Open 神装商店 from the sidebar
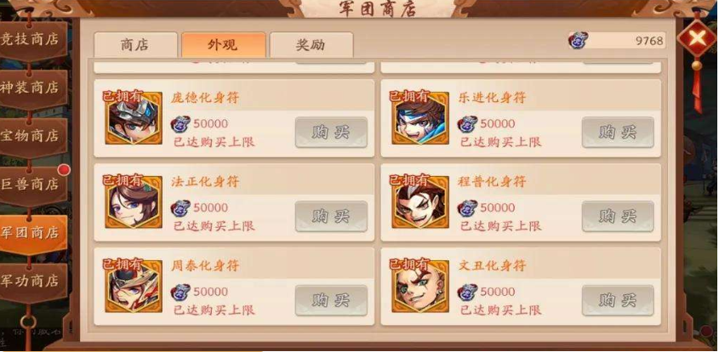This screenshot has width=719, height=352. 32,88
